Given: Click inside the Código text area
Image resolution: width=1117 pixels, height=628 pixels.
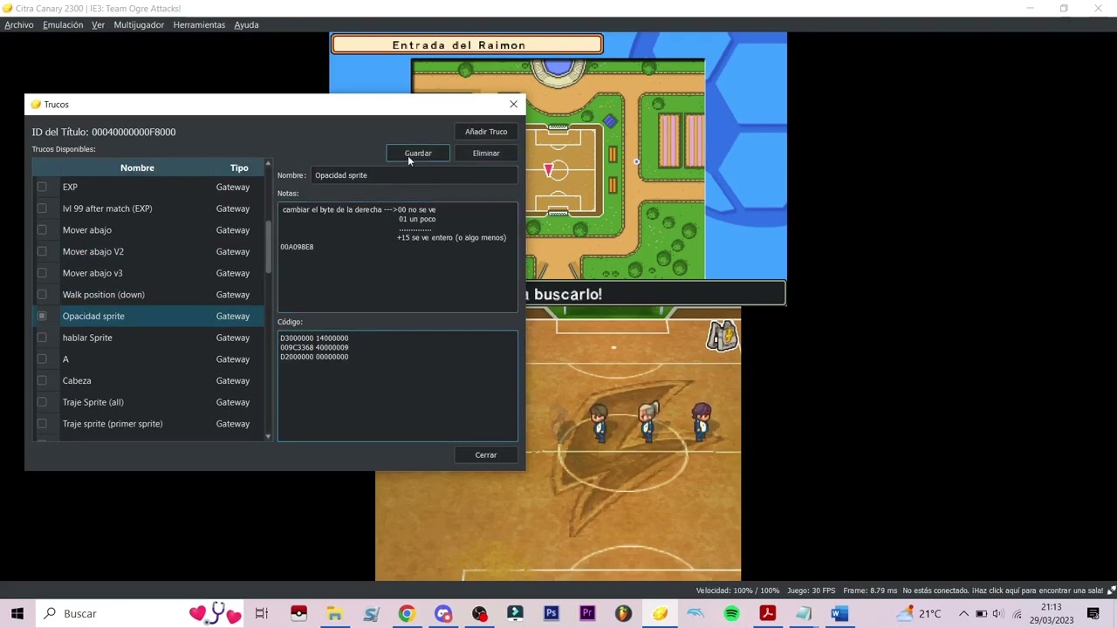Looking at the screenshot, I should (398, 386).
